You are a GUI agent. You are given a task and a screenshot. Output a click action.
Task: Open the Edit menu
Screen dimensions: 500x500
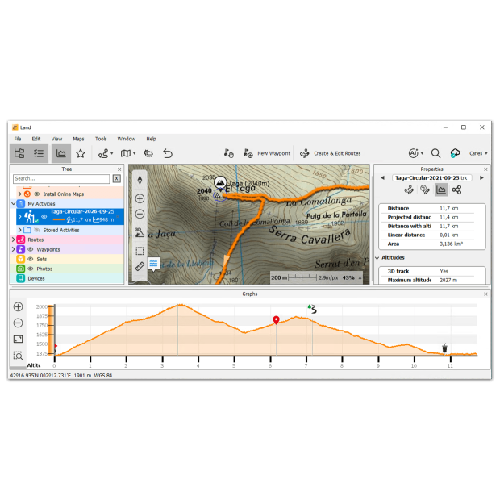pos(36,139)
